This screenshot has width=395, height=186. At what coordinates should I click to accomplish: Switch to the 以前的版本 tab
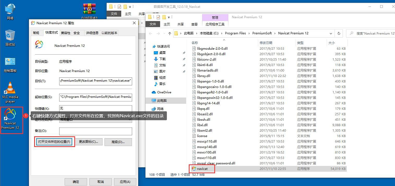pos(109,33)
